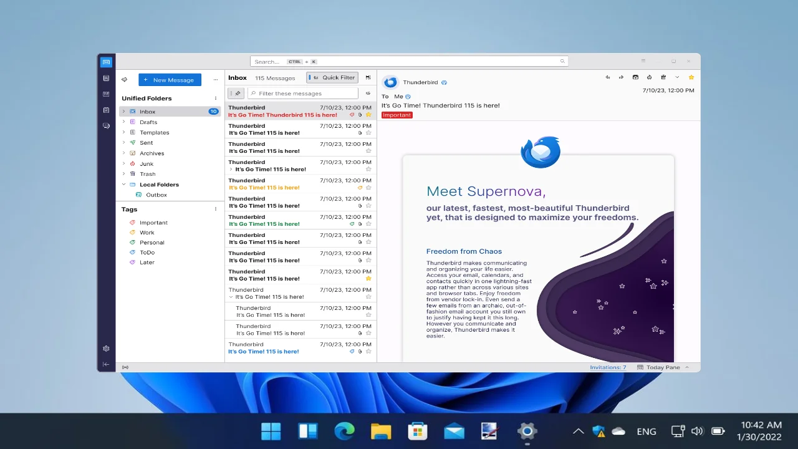
Task: Click the New Message button
Action: (x=170, y=80)
